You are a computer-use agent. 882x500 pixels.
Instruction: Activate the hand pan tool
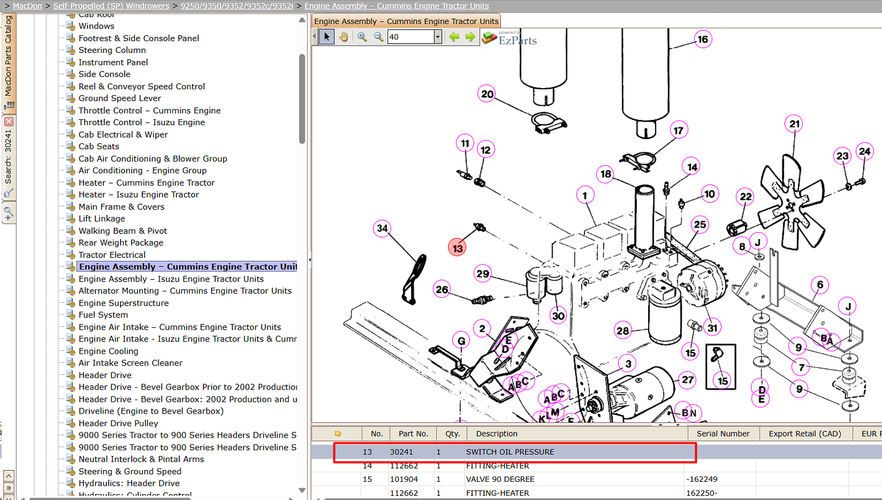coord(344,37)
